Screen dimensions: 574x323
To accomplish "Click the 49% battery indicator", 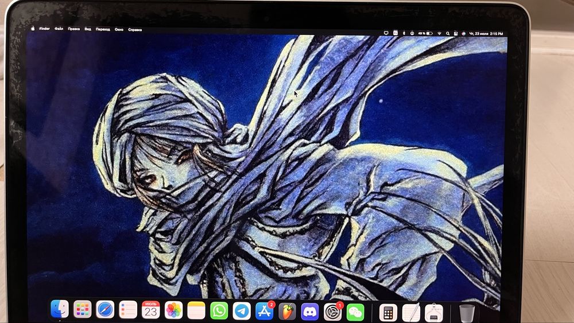I will click(x=425, y=33).
